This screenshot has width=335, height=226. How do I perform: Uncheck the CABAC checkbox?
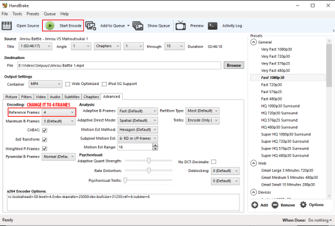click(45, 130)
